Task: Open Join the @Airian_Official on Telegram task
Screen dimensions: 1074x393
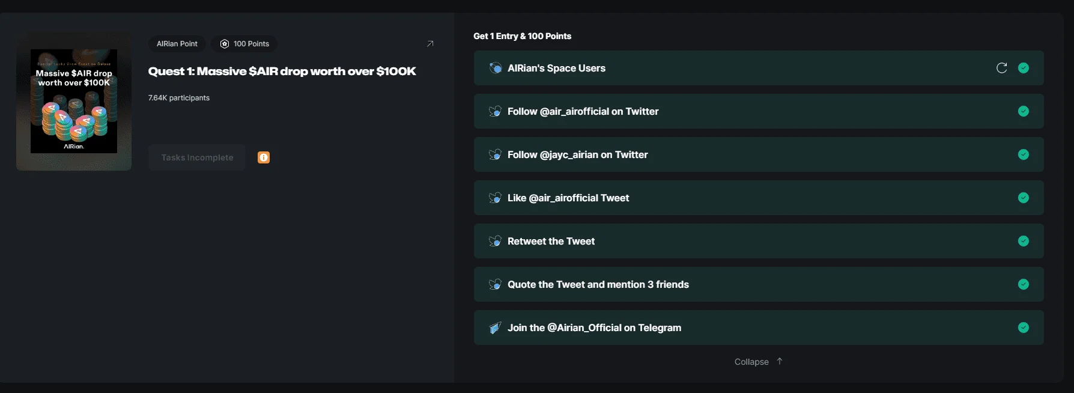Action: pyautogui.click(x=759, y=327)
